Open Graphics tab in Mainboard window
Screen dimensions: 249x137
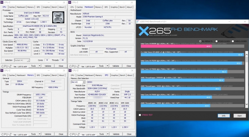[x=114, y=7]
